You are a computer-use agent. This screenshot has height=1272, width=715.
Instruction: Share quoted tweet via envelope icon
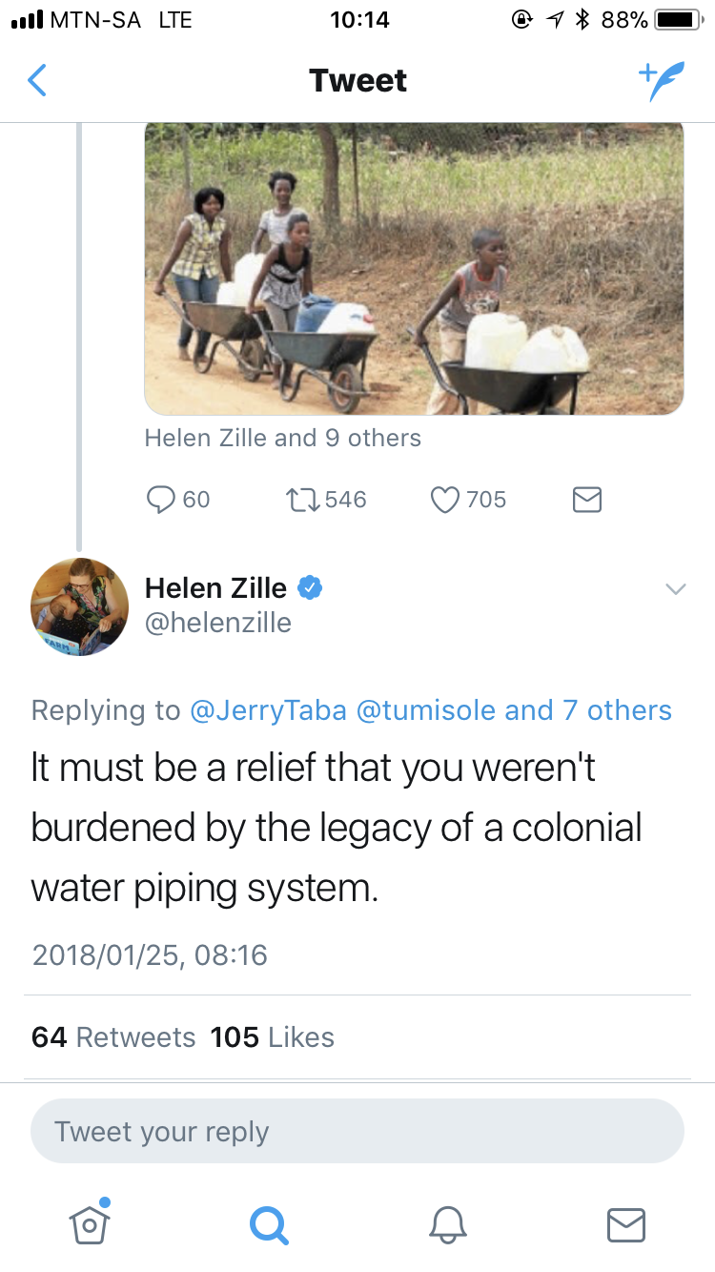[x=586, y=499]
